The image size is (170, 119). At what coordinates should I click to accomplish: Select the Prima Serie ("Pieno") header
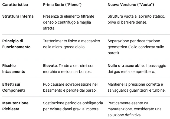point(62,5)
